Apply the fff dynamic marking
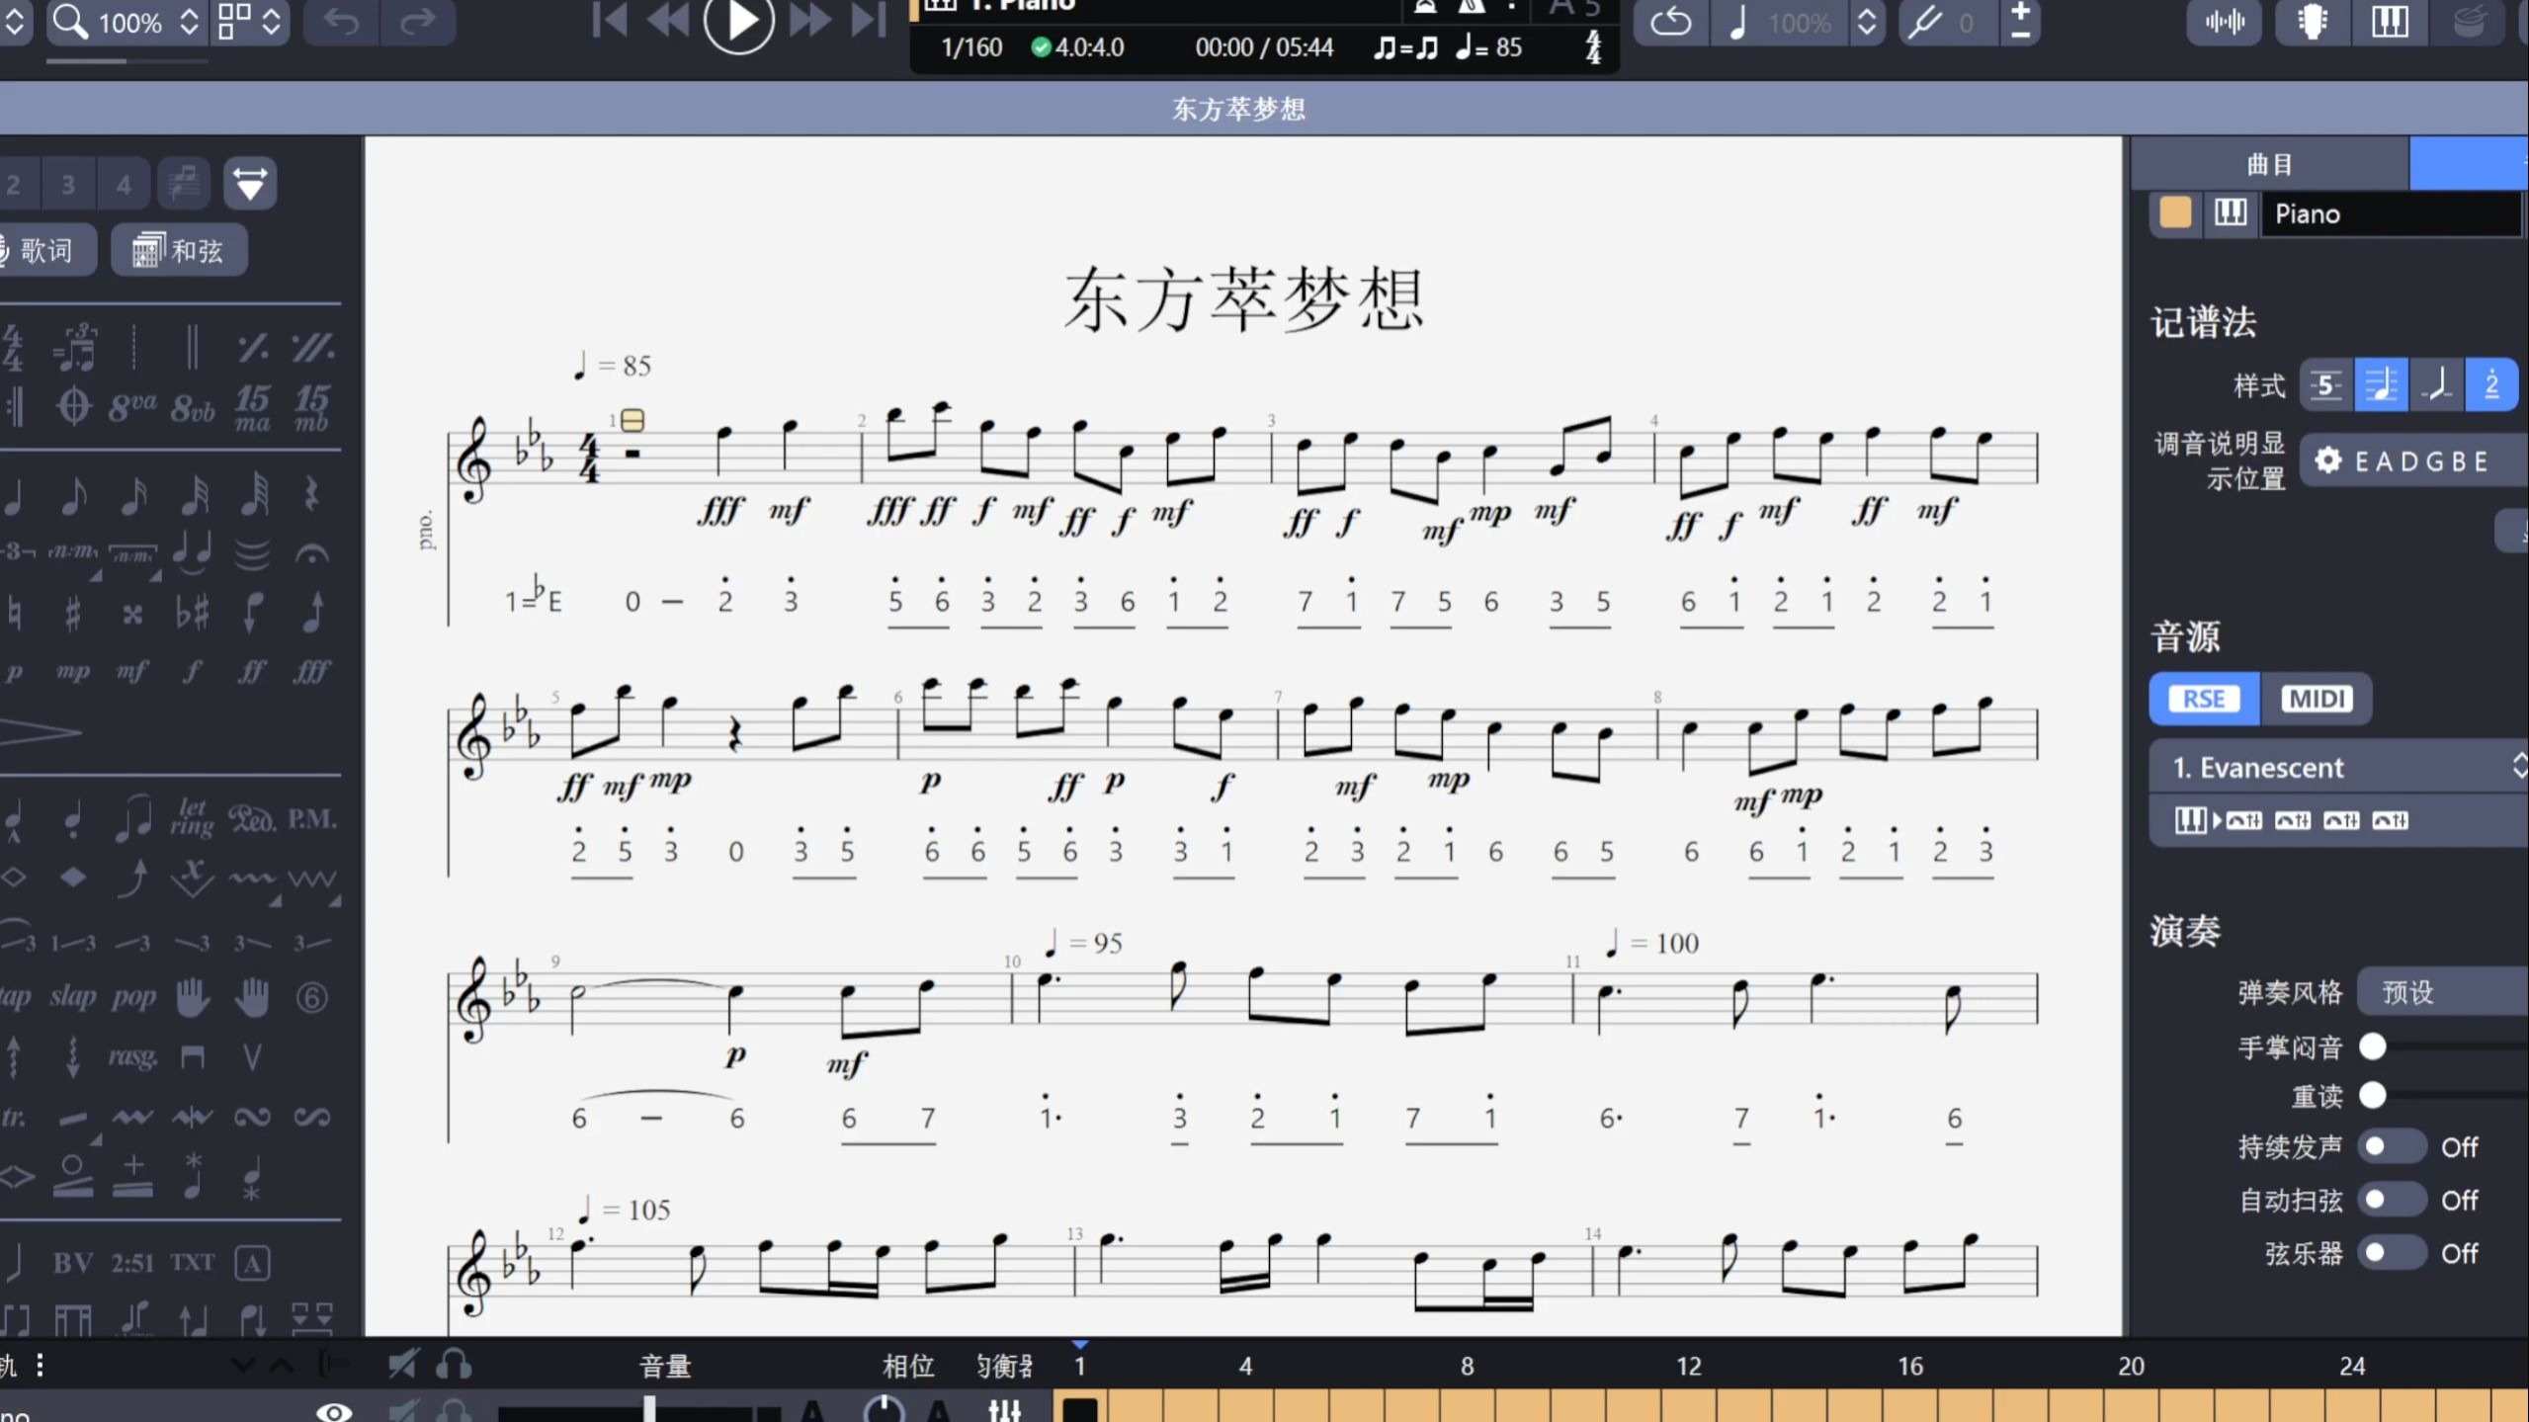The image size is (2529, 1422). pyautogui.click(x=311, y=671)
